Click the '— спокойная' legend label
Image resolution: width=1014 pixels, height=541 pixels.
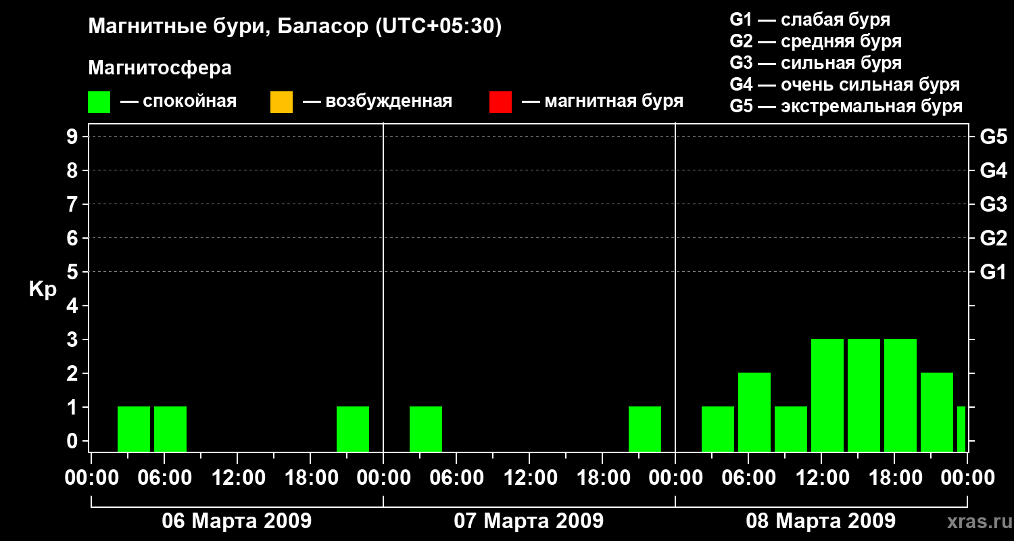coord(178,102)
